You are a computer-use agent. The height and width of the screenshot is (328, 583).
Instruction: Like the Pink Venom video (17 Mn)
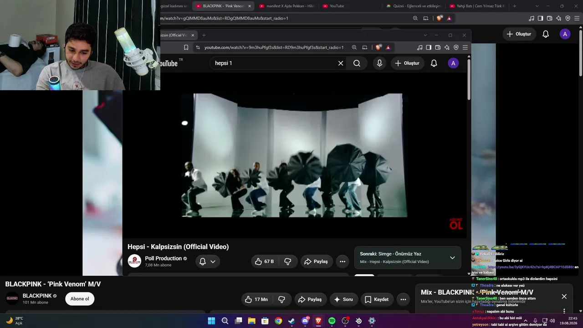pos(256,299)
